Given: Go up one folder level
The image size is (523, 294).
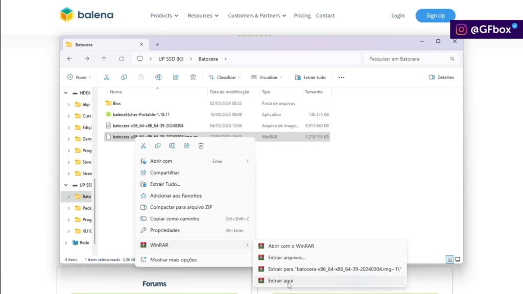Looking at the screenshot, I should coord(104,59).
